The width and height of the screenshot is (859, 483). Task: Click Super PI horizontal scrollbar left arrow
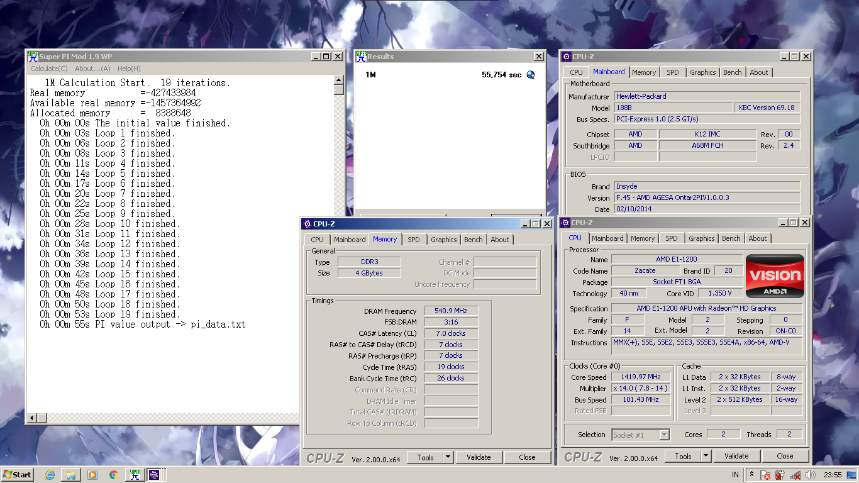(x=33, y=418)
